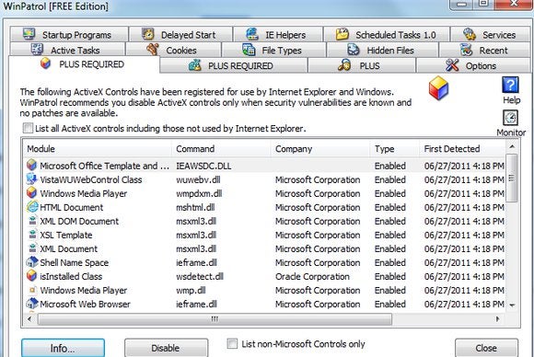
Task: Click the Disable button
Action: coord(166,348)
